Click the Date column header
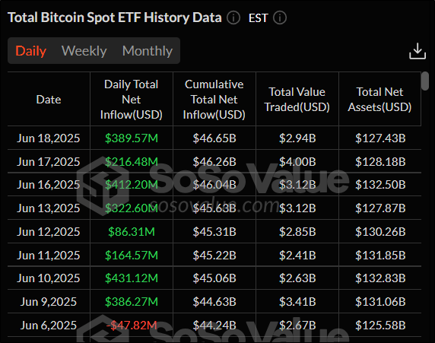The image size is (435, 343). coord(49,100)
